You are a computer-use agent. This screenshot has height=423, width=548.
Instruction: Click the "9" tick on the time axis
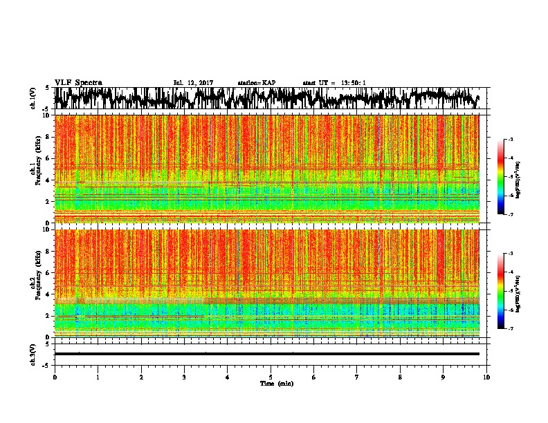(x=443, y=377)
